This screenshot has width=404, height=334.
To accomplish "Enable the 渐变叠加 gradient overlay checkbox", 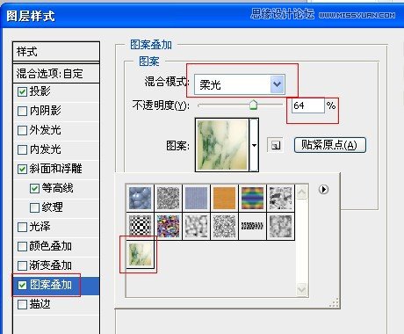I will tap(22, 265).
